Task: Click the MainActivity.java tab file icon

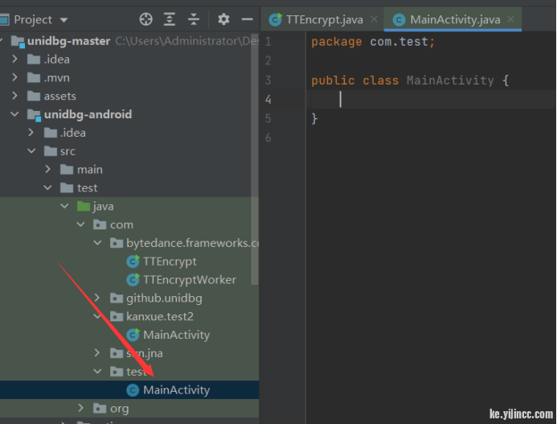Action: (399, 19)
